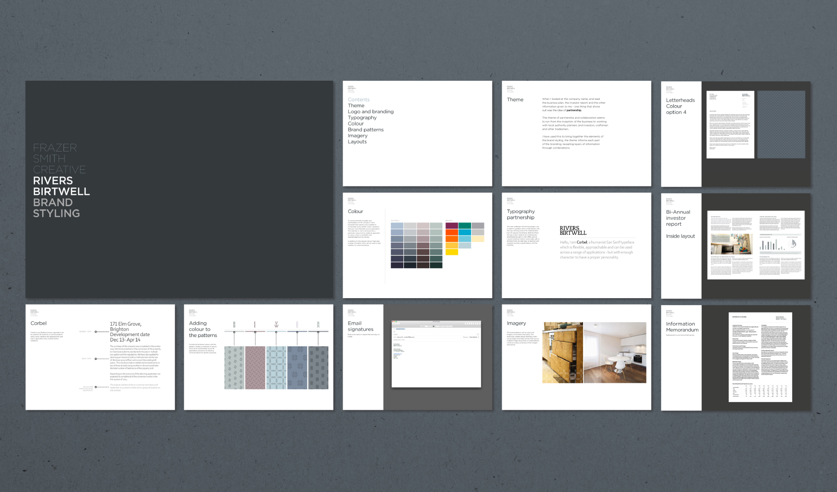Click the small brand logo on the Contents slide
Image resolution: width=837 pixels, height=492 pixels.
[352, 89]
